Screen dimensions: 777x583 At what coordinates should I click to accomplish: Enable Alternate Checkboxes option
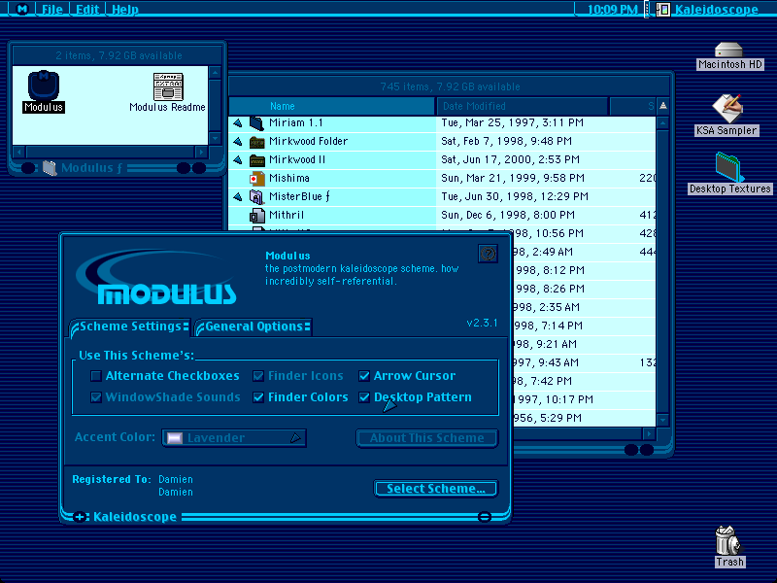[96, 376]
